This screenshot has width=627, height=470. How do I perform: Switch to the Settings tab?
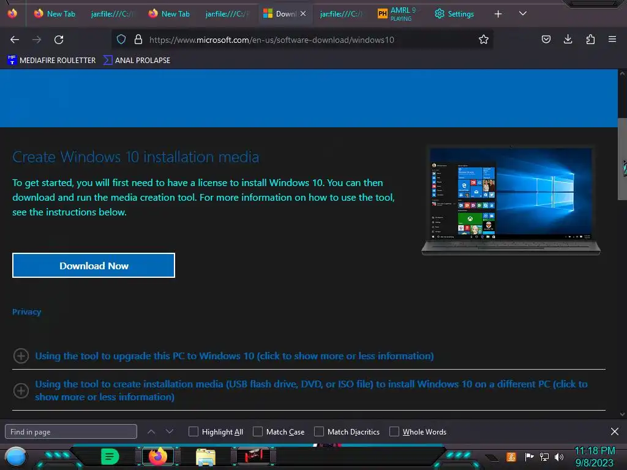454,13
